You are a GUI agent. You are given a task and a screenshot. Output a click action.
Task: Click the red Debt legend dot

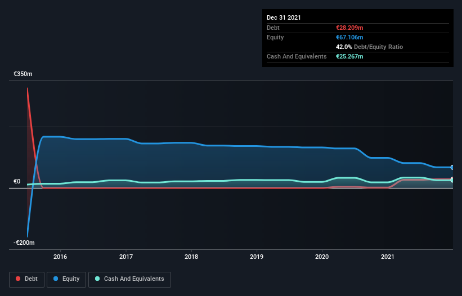click(x=18, y=279)
